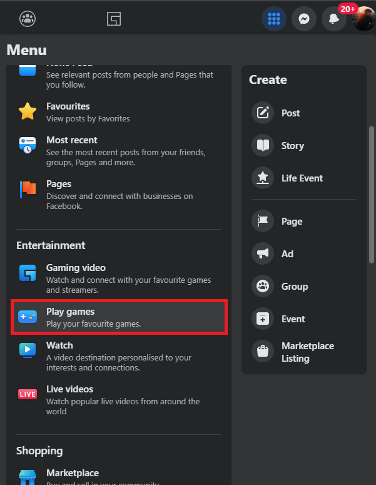Click the Ad megaphone icon
The width and height of the screenshot is (376, 485).
(x=263, y=253)
